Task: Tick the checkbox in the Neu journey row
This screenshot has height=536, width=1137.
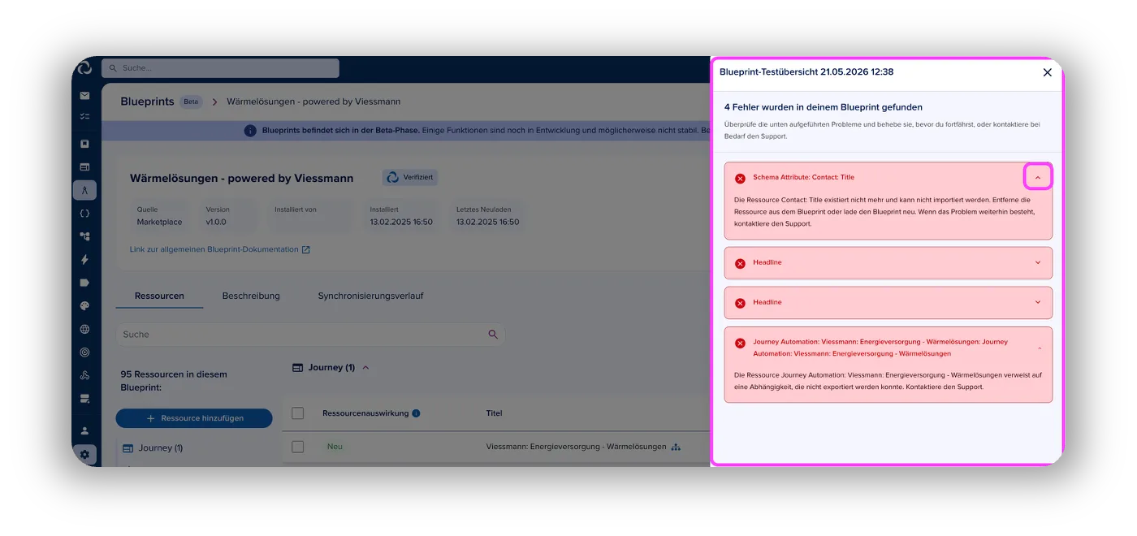Action: tap(297, 447)
